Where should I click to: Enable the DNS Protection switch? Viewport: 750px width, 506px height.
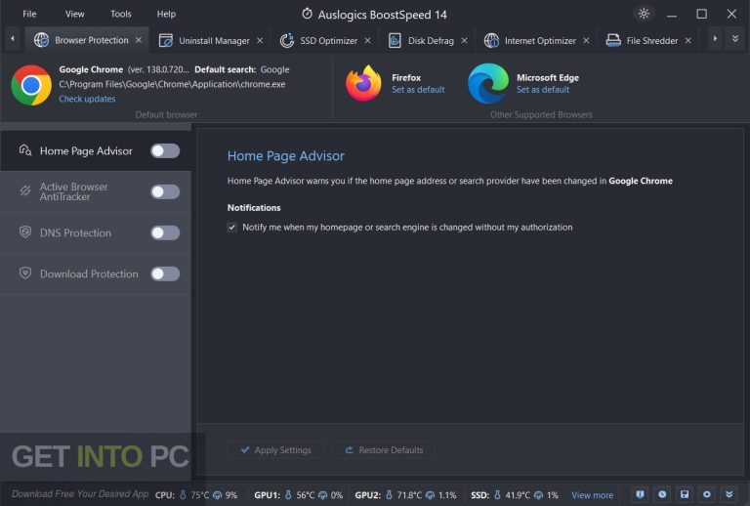pyautogui.click(x=165, y=232)
